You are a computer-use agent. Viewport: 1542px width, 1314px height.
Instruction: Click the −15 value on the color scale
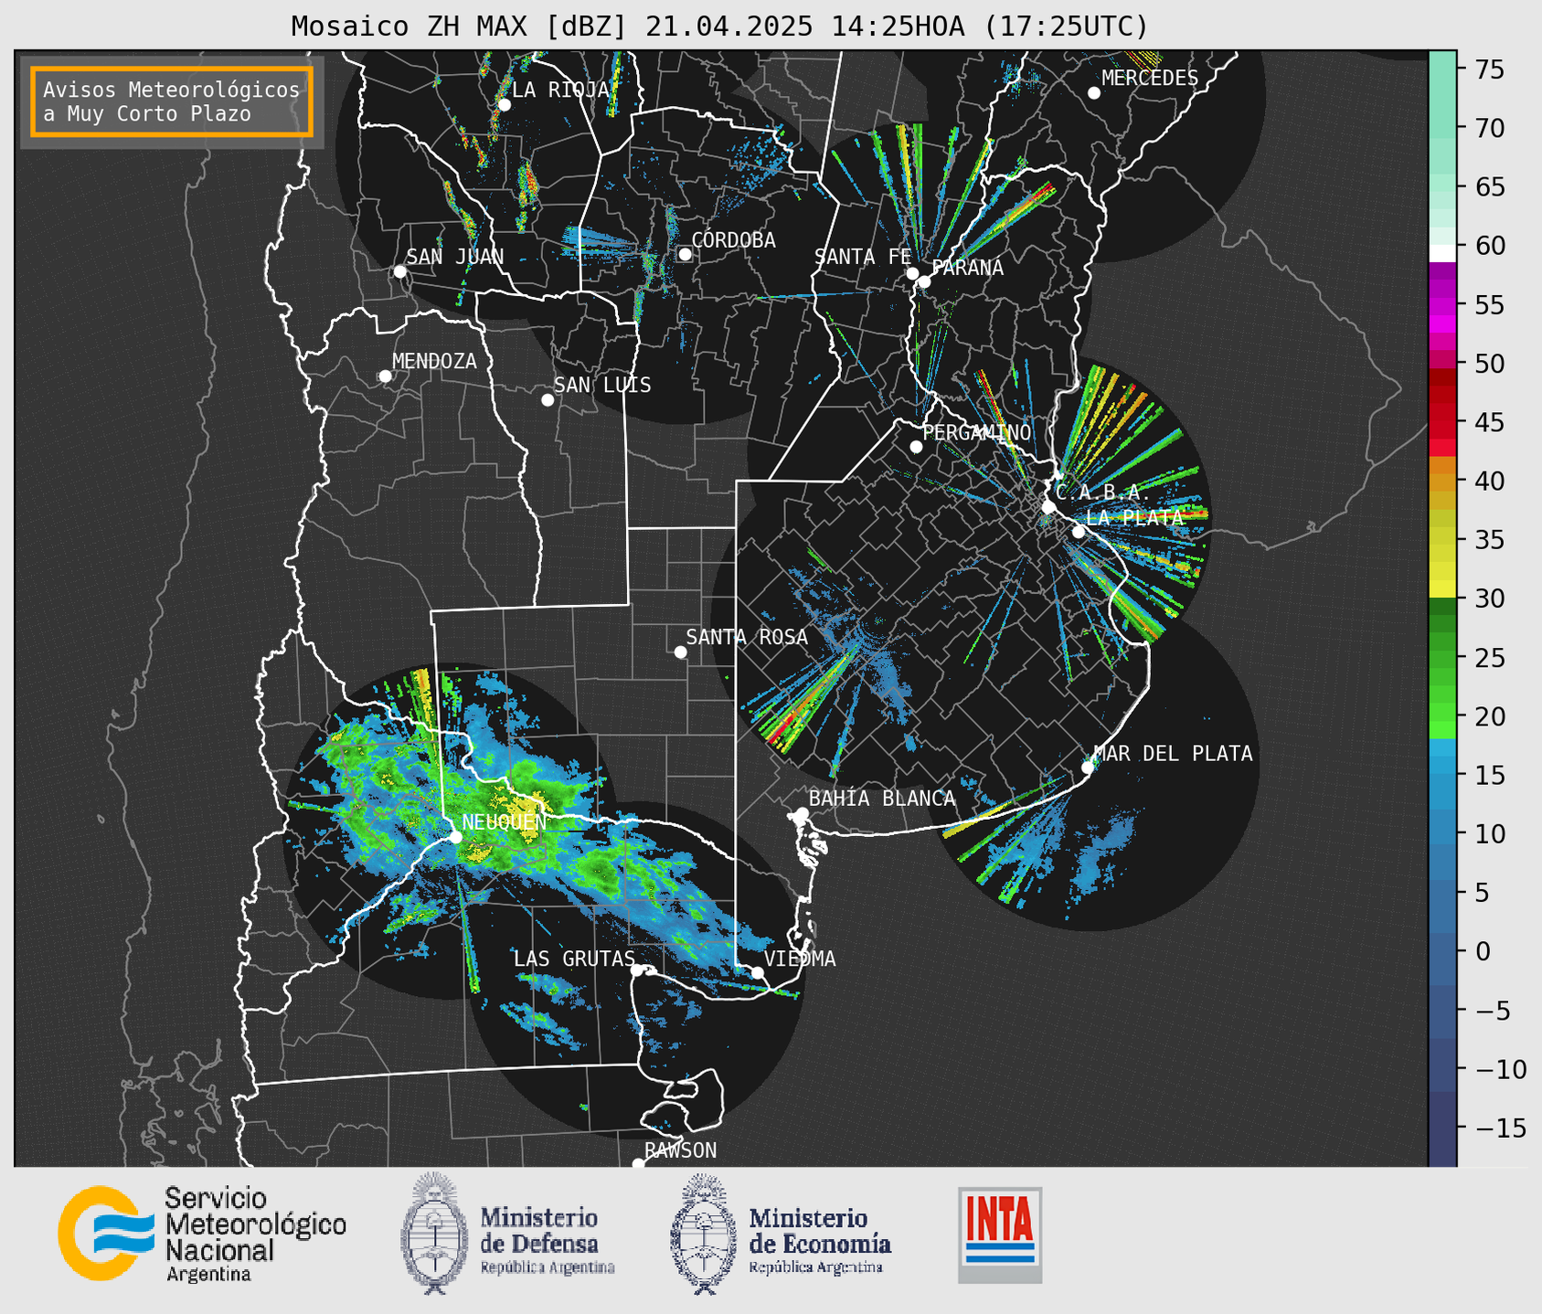tap(1500, 1128)
